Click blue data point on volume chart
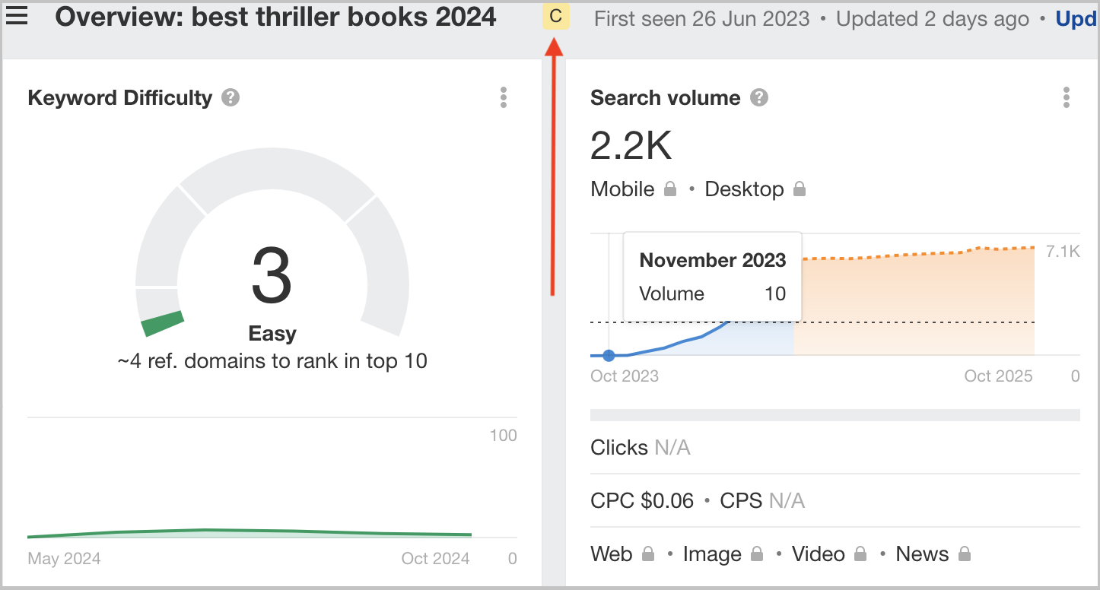Screen dimensions: 1100x590 pos(609,355)
